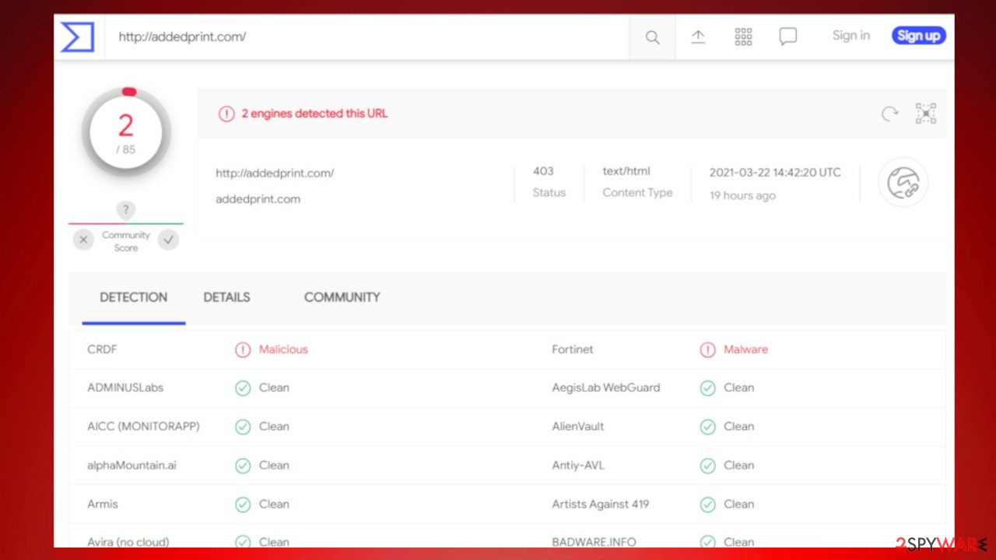Click the community score question mark
996x560 pixels.
click(x=125, y=210)
